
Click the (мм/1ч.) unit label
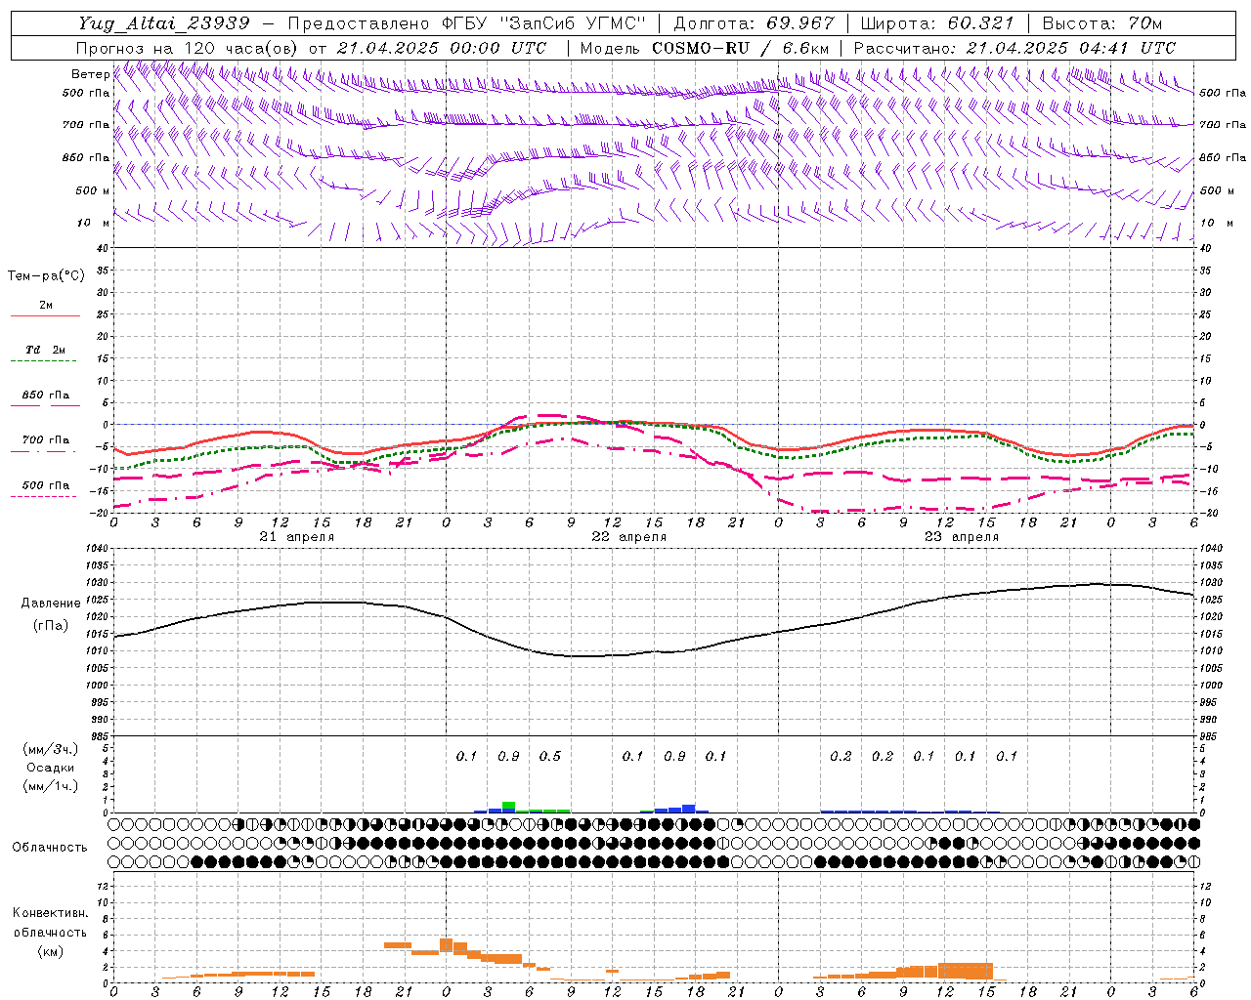(x=51, y=786)
